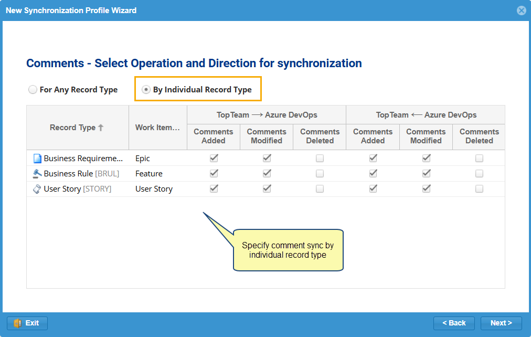Go to previous step with Back
The image size is (531, 337).
[x=454, y=323]
